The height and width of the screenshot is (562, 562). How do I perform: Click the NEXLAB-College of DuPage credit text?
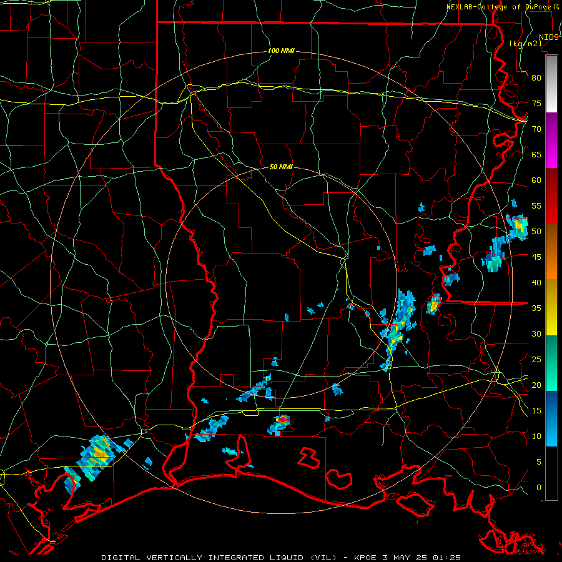pos(500,7)
